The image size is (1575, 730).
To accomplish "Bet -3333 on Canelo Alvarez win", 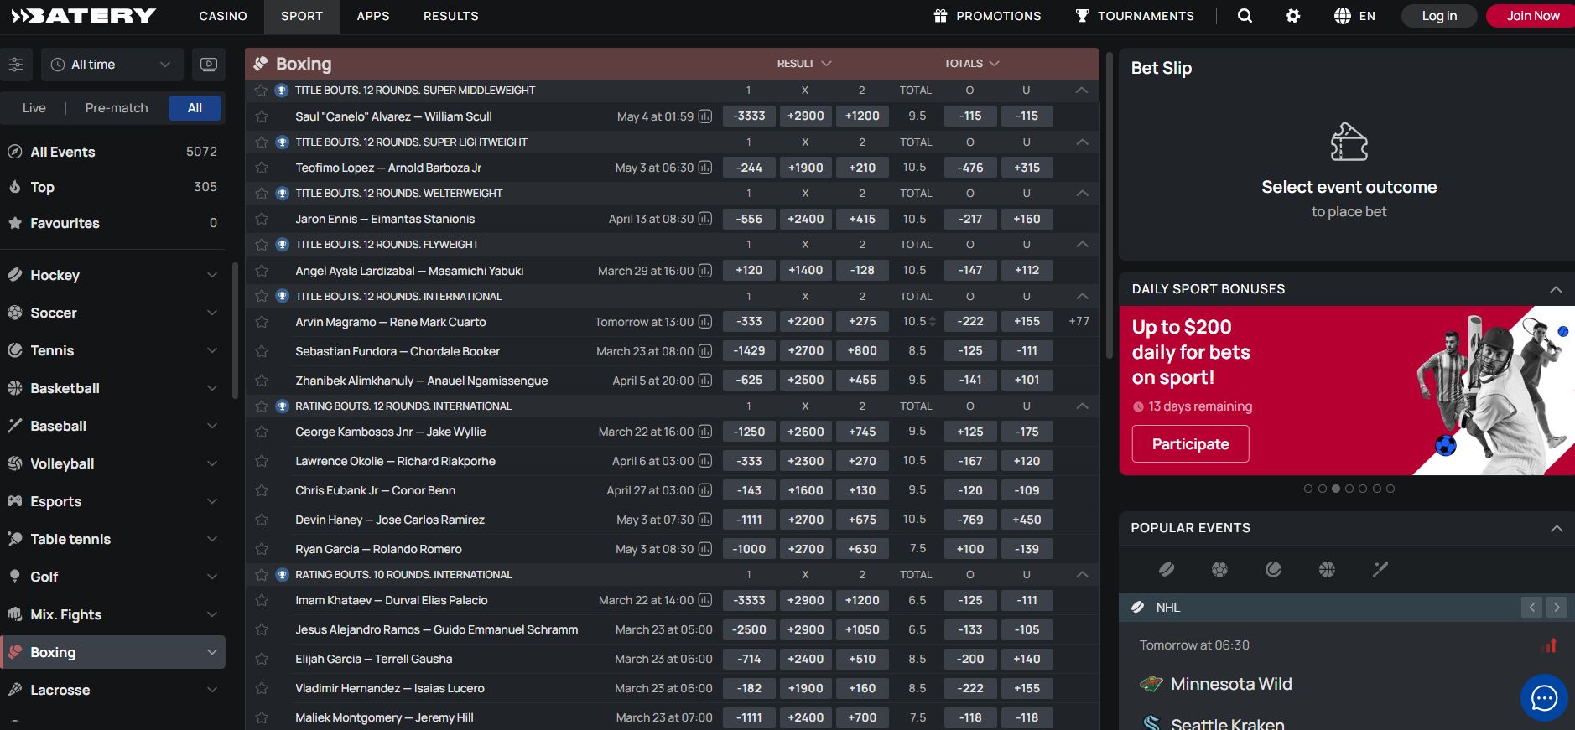I will point(749,116).
